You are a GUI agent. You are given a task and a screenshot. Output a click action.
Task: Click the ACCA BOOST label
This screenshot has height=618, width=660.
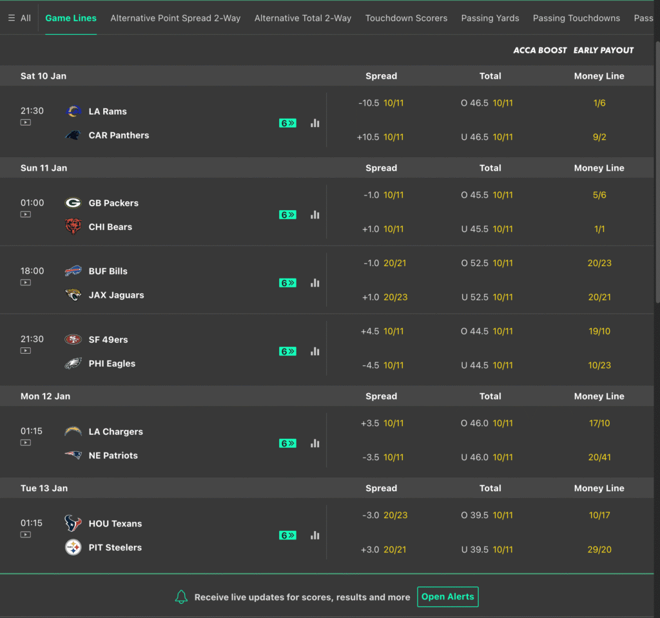click(x=539, y=50)
